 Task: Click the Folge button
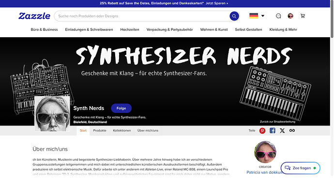(x=121, y=108)
